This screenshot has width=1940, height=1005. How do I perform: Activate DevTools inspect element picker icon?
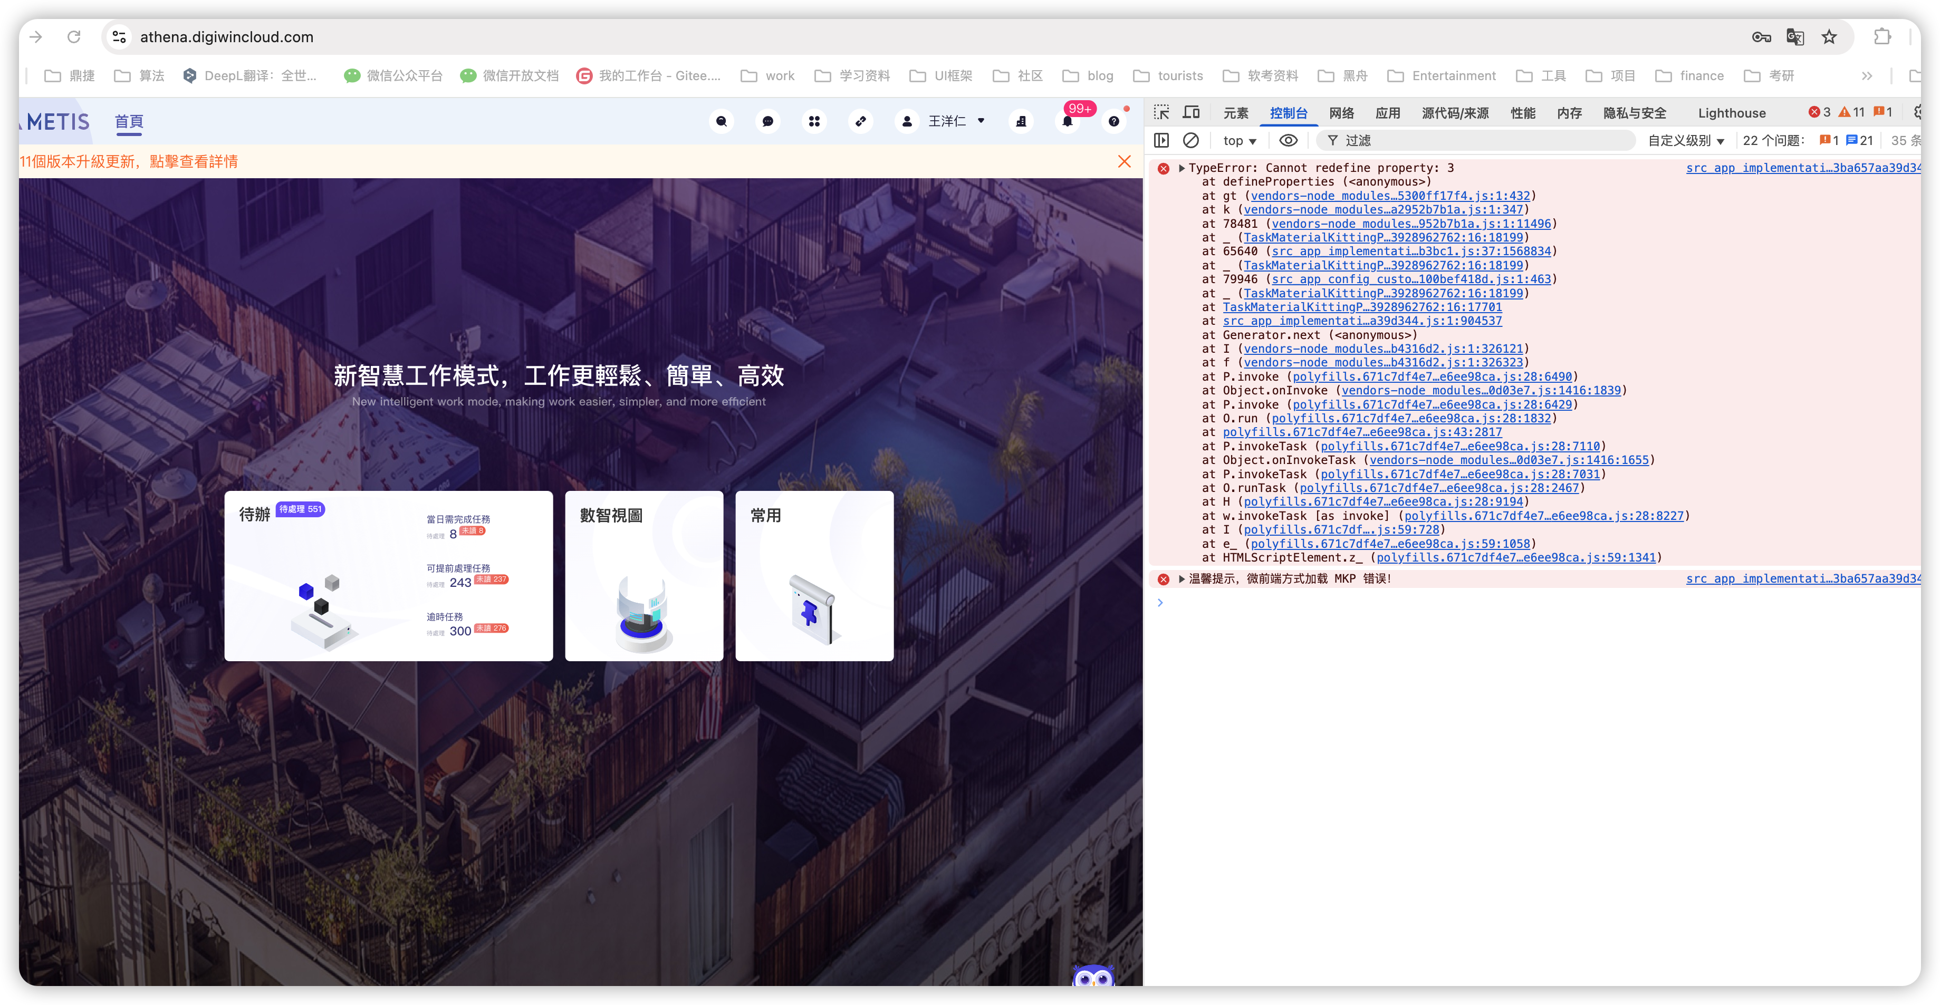coord(1161,112)
